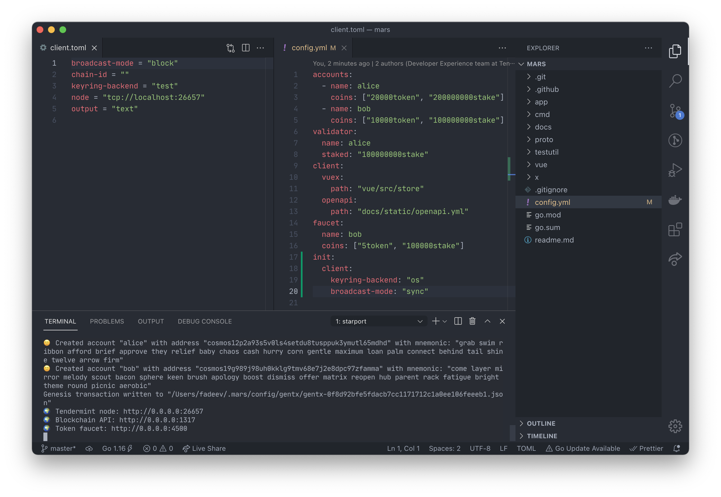Image resolution: width=721 pixels, height=497 pixels.
Task: Click the terminal scrollbar thumb
Action: pos(512,433)
